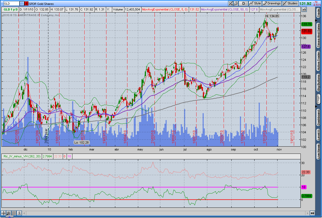The image size is (322, 218).
Task: Open chart settings wrench icon
Action: click(236, 4)
